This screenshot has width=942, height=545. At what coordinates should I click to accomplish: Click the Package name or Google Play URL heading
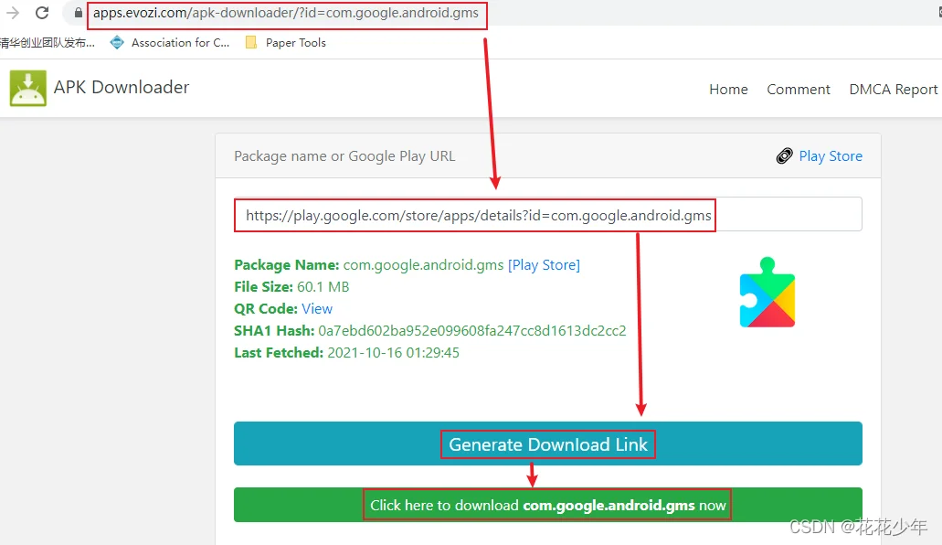click(x=344, y=156)
